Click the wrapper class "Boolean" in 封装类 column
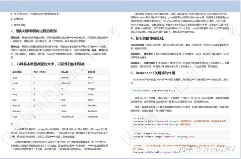241x159 pixels. [x=92, y=111]
